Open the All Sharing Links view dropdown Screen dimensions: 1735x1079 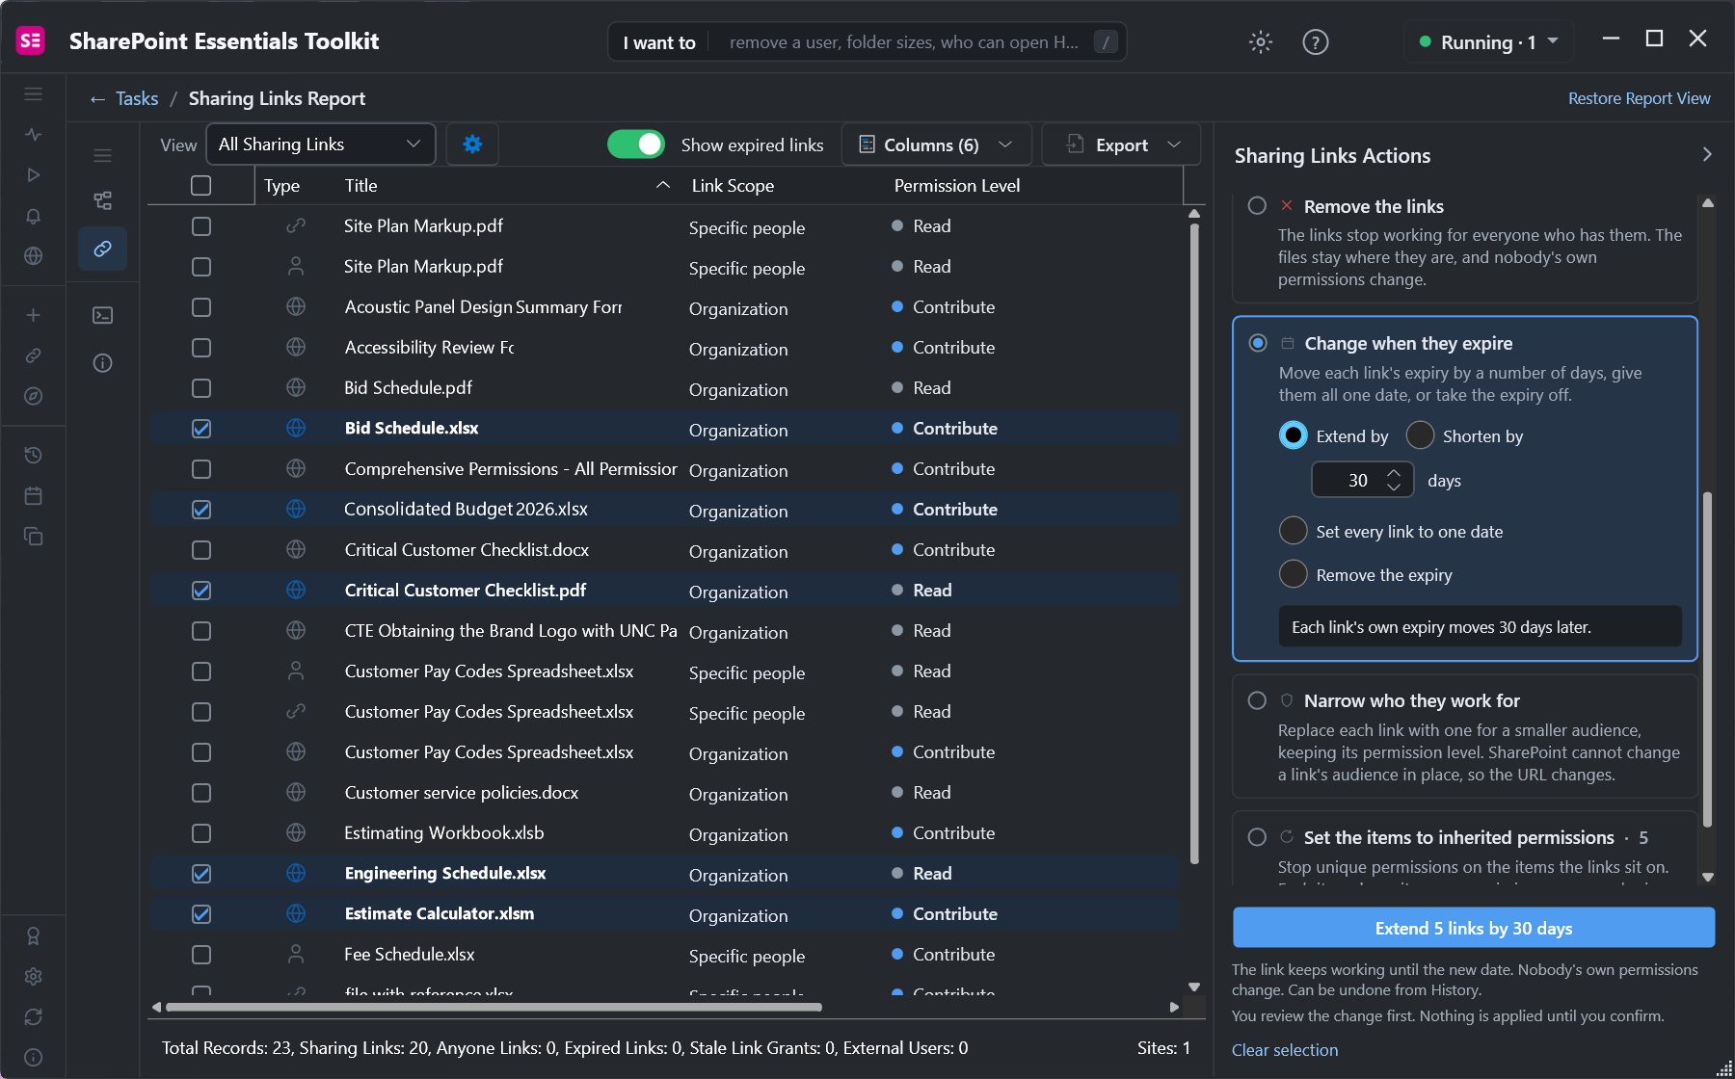(x=321, y=145)
